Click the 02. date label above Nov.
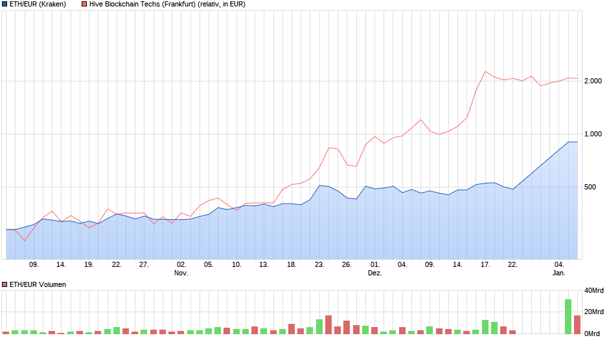This screenshot has width=609, height=340. pos(181,264)
